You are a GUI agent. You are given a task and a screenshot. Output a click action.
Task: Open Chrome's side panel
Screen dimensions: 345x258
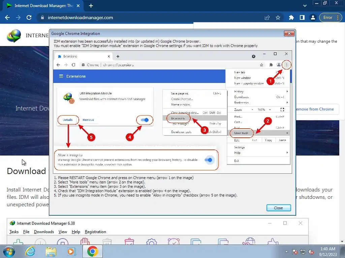pos(302,17)
